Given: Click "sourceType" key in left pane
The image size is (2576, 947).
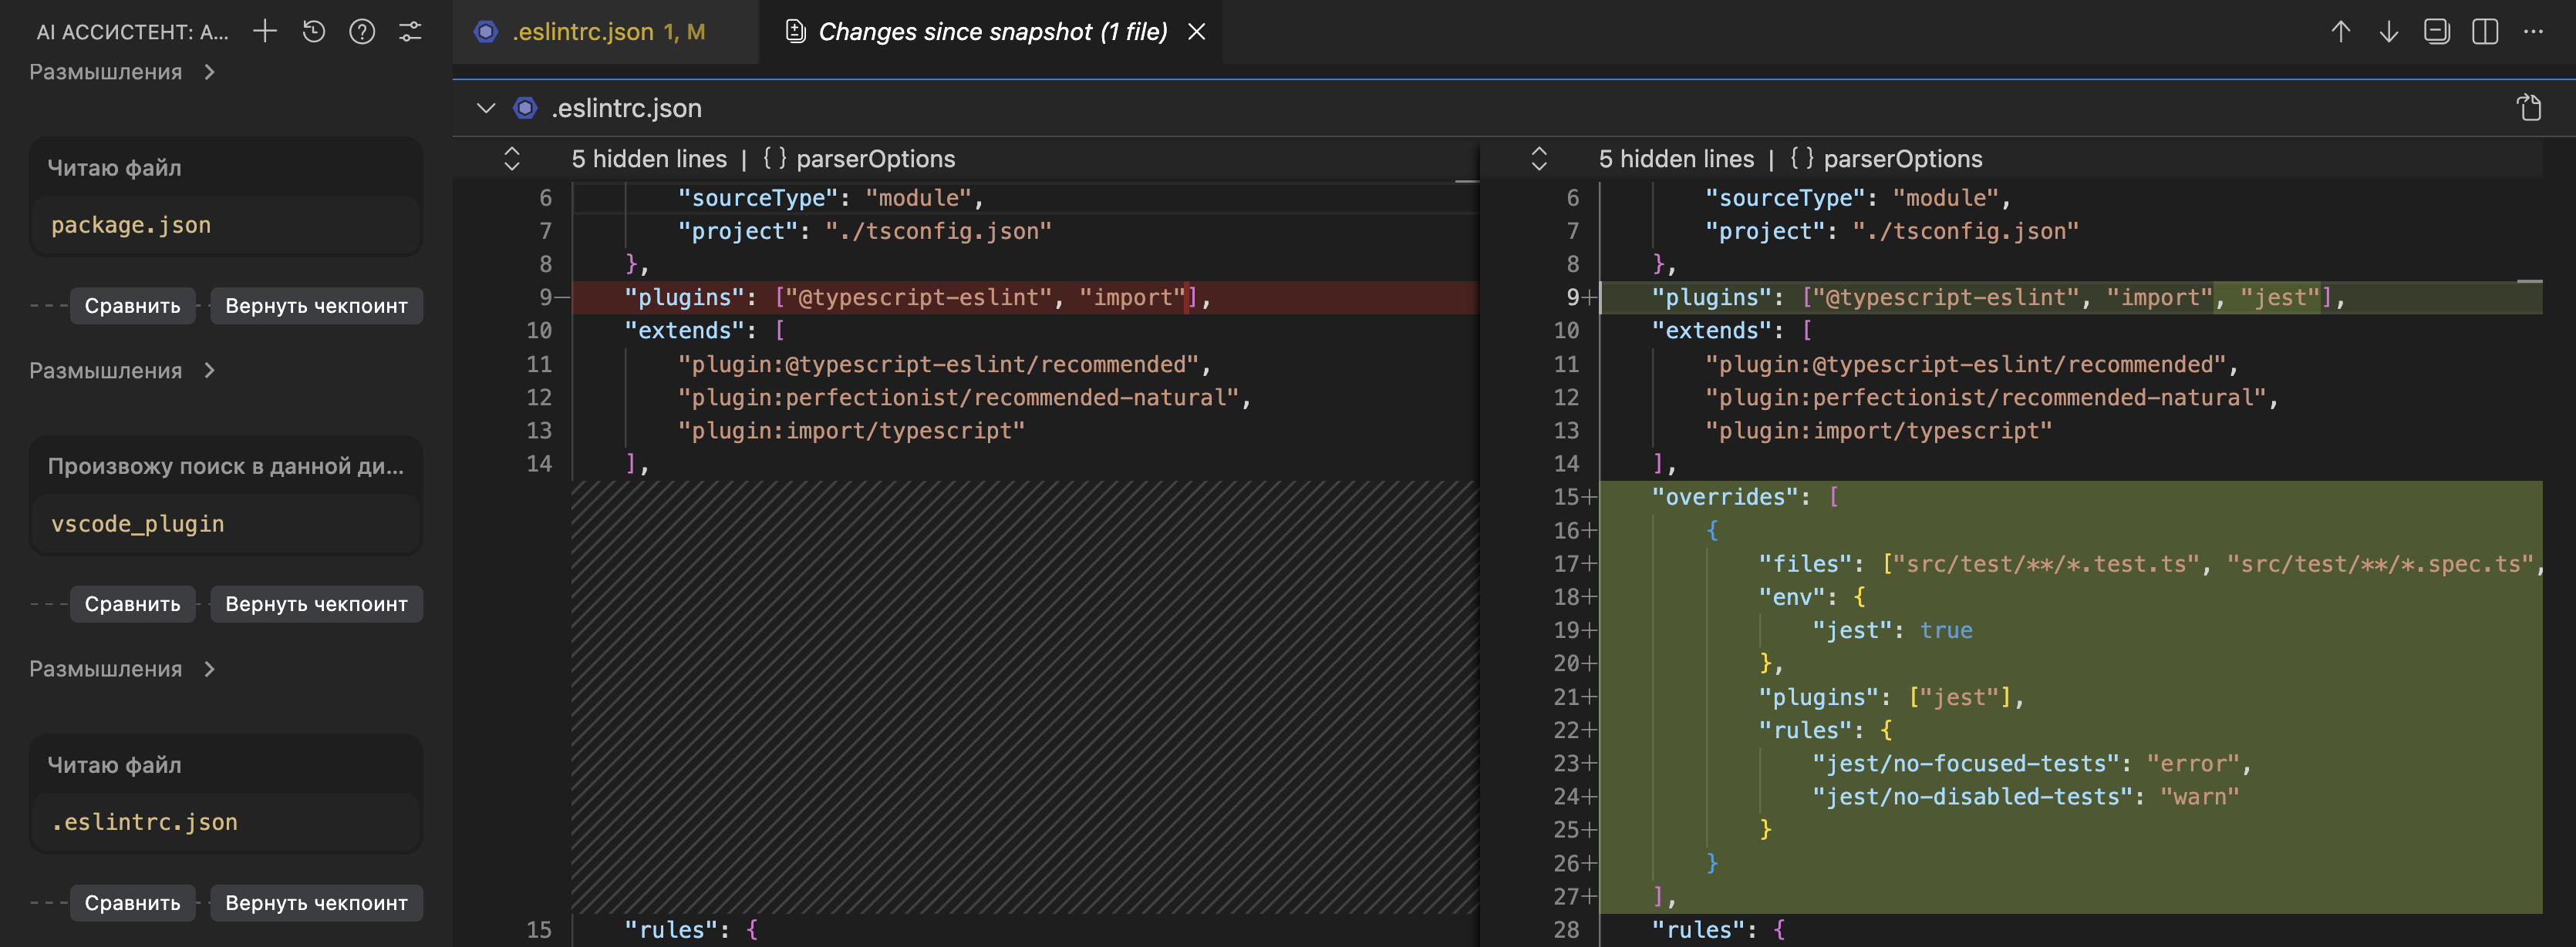Looking at the screenshot, I should (758, 198).
